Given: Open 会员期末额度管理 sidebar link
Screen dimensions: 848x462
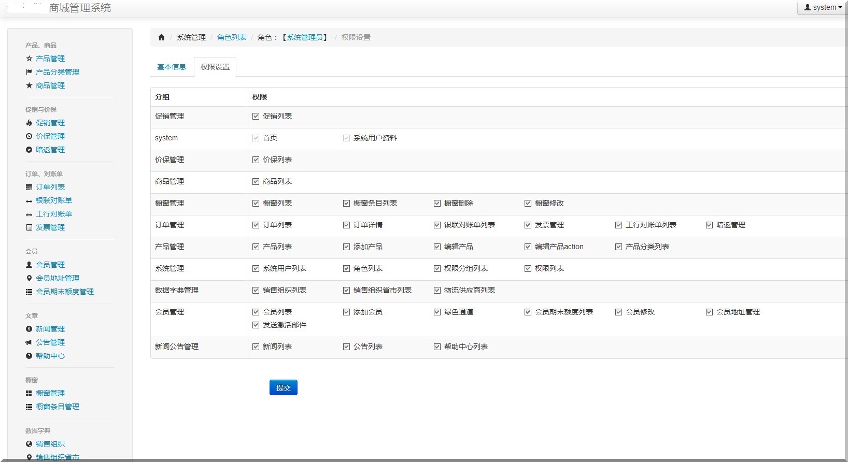Looking at the screenshot, I should 65,292.
